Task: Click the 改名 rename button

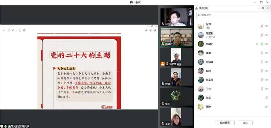Action: pyautogui.click(x=245, y=123)
